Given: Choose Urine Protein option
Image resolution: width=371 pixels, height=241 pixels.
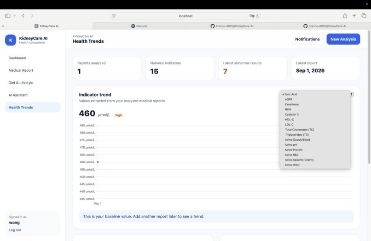Looking at the screenshot, I should pyautogui.click(x=315, y=150).
